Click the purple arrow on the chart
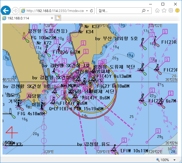This screenshot has width=182, height=163. tap(109, 120)
